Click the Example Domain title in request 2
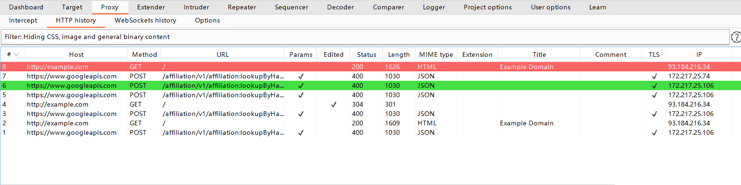 point(527,123)
